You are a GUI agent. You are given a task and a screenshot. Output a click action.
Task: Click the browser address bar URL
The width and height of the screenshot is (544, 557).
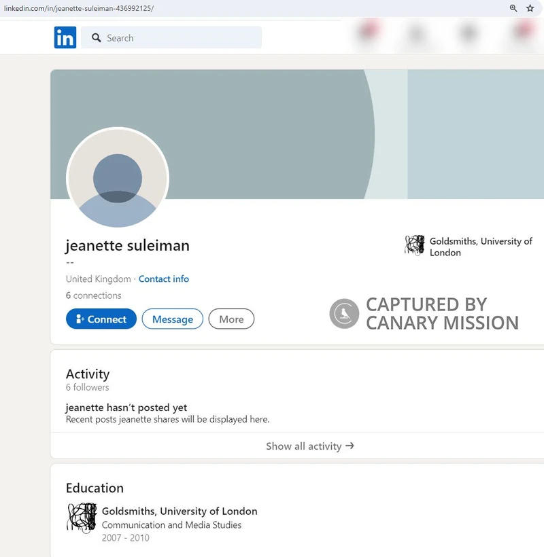[x=79, y=8]
